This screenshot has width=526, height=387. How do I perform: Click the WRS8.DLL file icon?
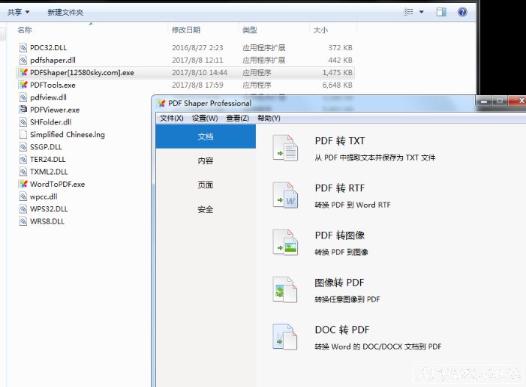click(23, 221)
